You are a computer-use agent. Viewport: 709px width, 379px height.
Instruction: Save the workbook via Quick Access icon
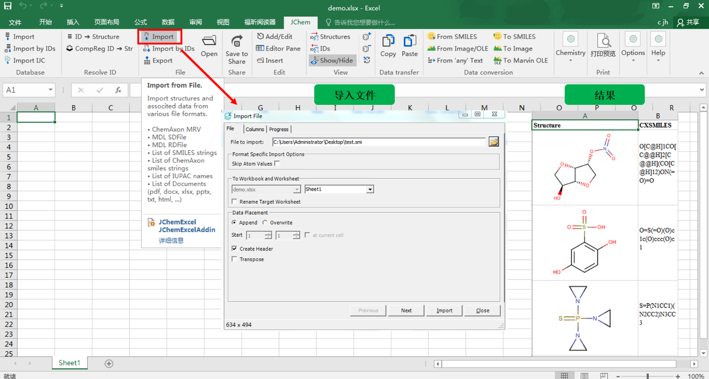pos(8,6)
